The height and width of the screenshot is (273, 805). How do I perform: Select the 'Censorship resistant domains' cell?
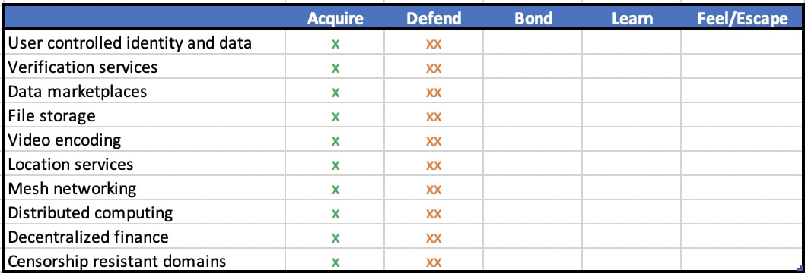click(145, 261)
